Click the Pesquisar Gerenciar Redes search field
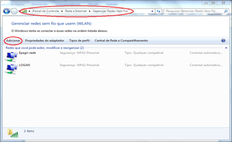Screen dimensions: 232x142 click(x=194, y=11)
